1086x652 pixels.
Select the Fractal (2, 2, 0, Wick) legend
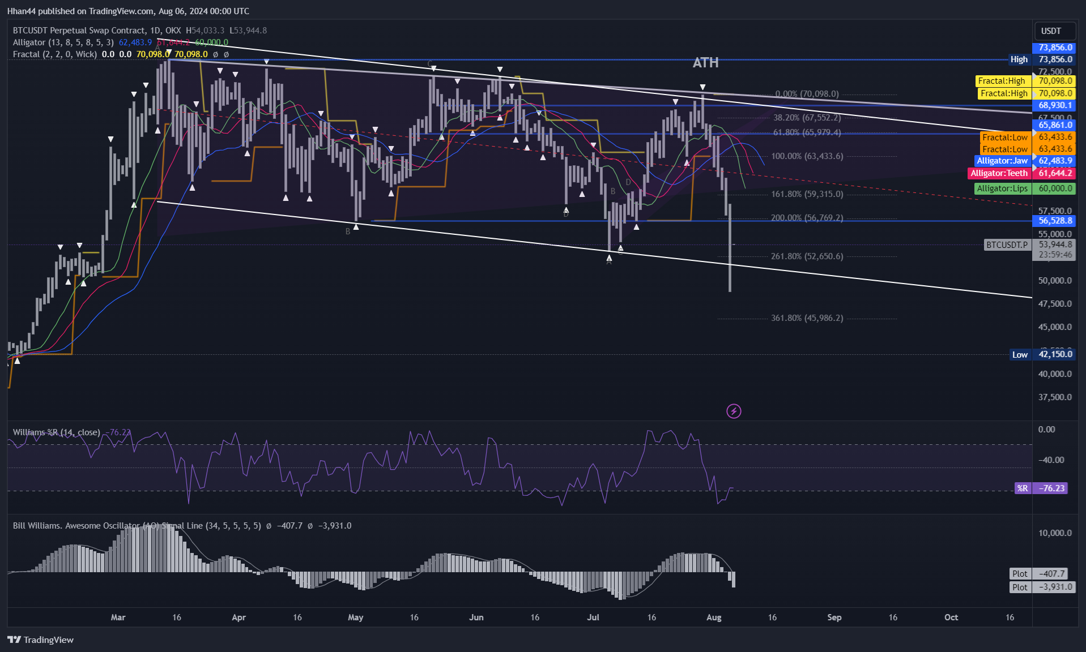(x=54, y=54)
